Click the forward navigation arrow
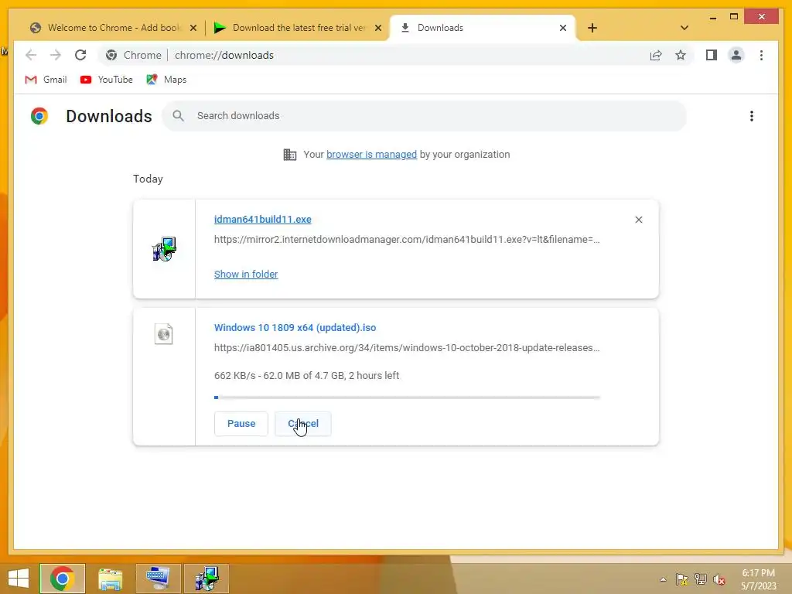The height and width of the screenshot is (594, 792). coord(56,55)
